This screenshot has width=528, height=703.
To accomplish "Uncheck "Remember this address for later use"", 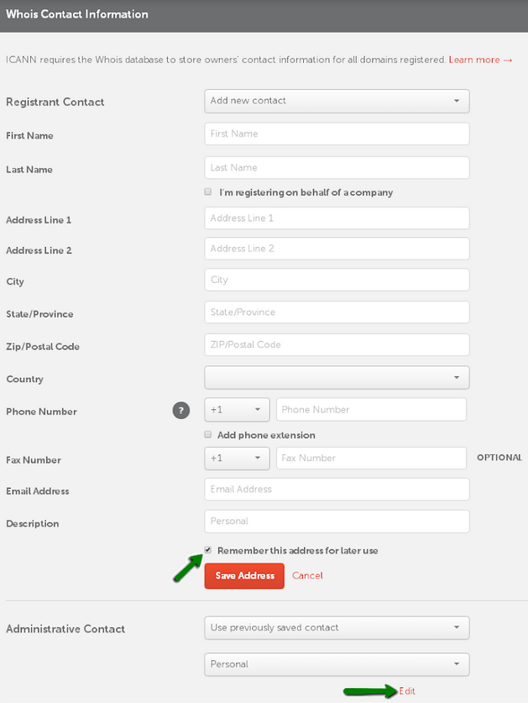I will point(207,550).
